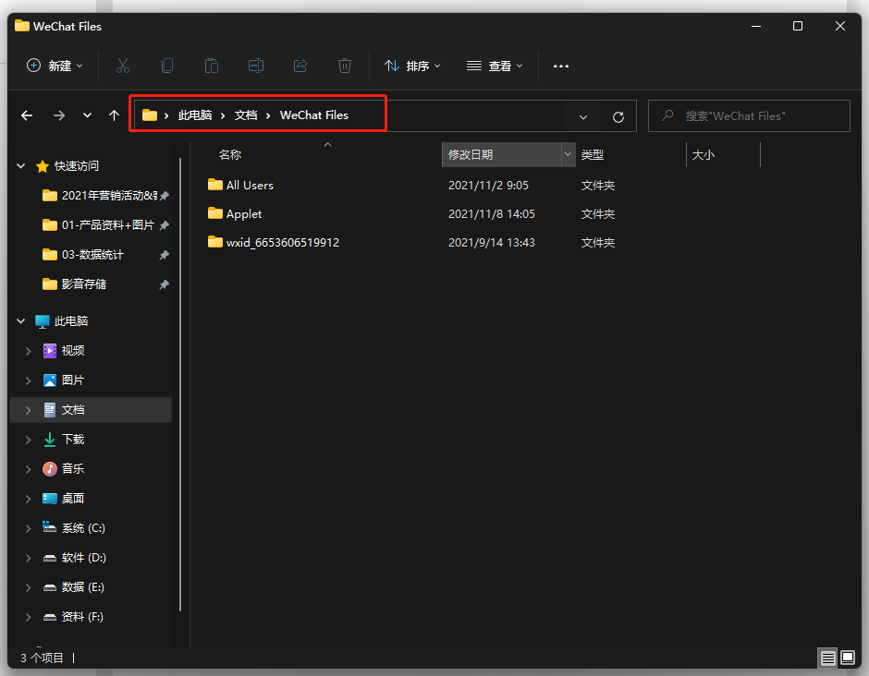
Task: Switch to details view layout icon
Action: [x=827, y=658]
